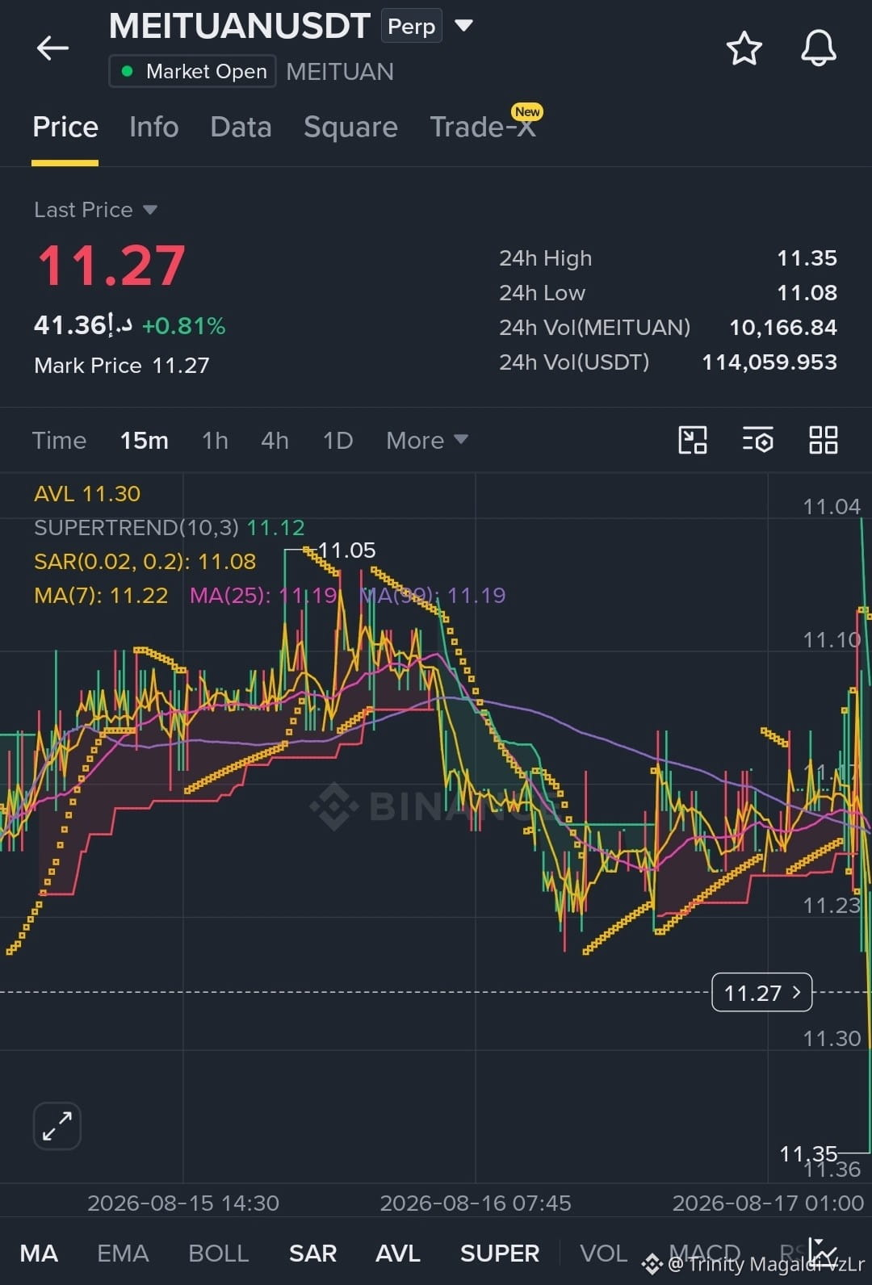The width and height of the screenshot is (872, 1285).
Task: Open price alerts bell icon
Action: click(x=818, y=48)
